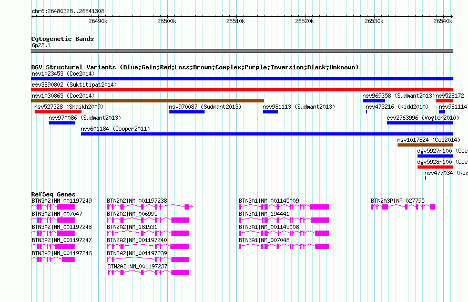Open variant nsv1017824 (Coe2014) label
Viewport: 468px width, 302px height.
pos(429,140)
